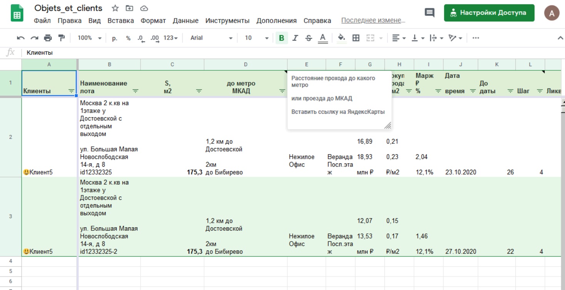Click the Merge cells icon
The width and height of the screenshot is (565, 290).
[371, 38]
